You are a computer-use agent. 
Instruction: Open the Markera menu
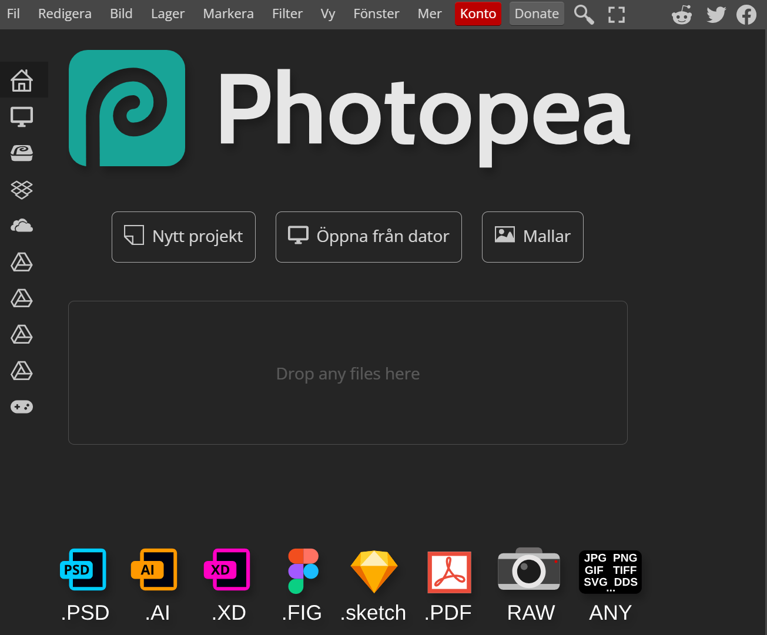(228, 14)
